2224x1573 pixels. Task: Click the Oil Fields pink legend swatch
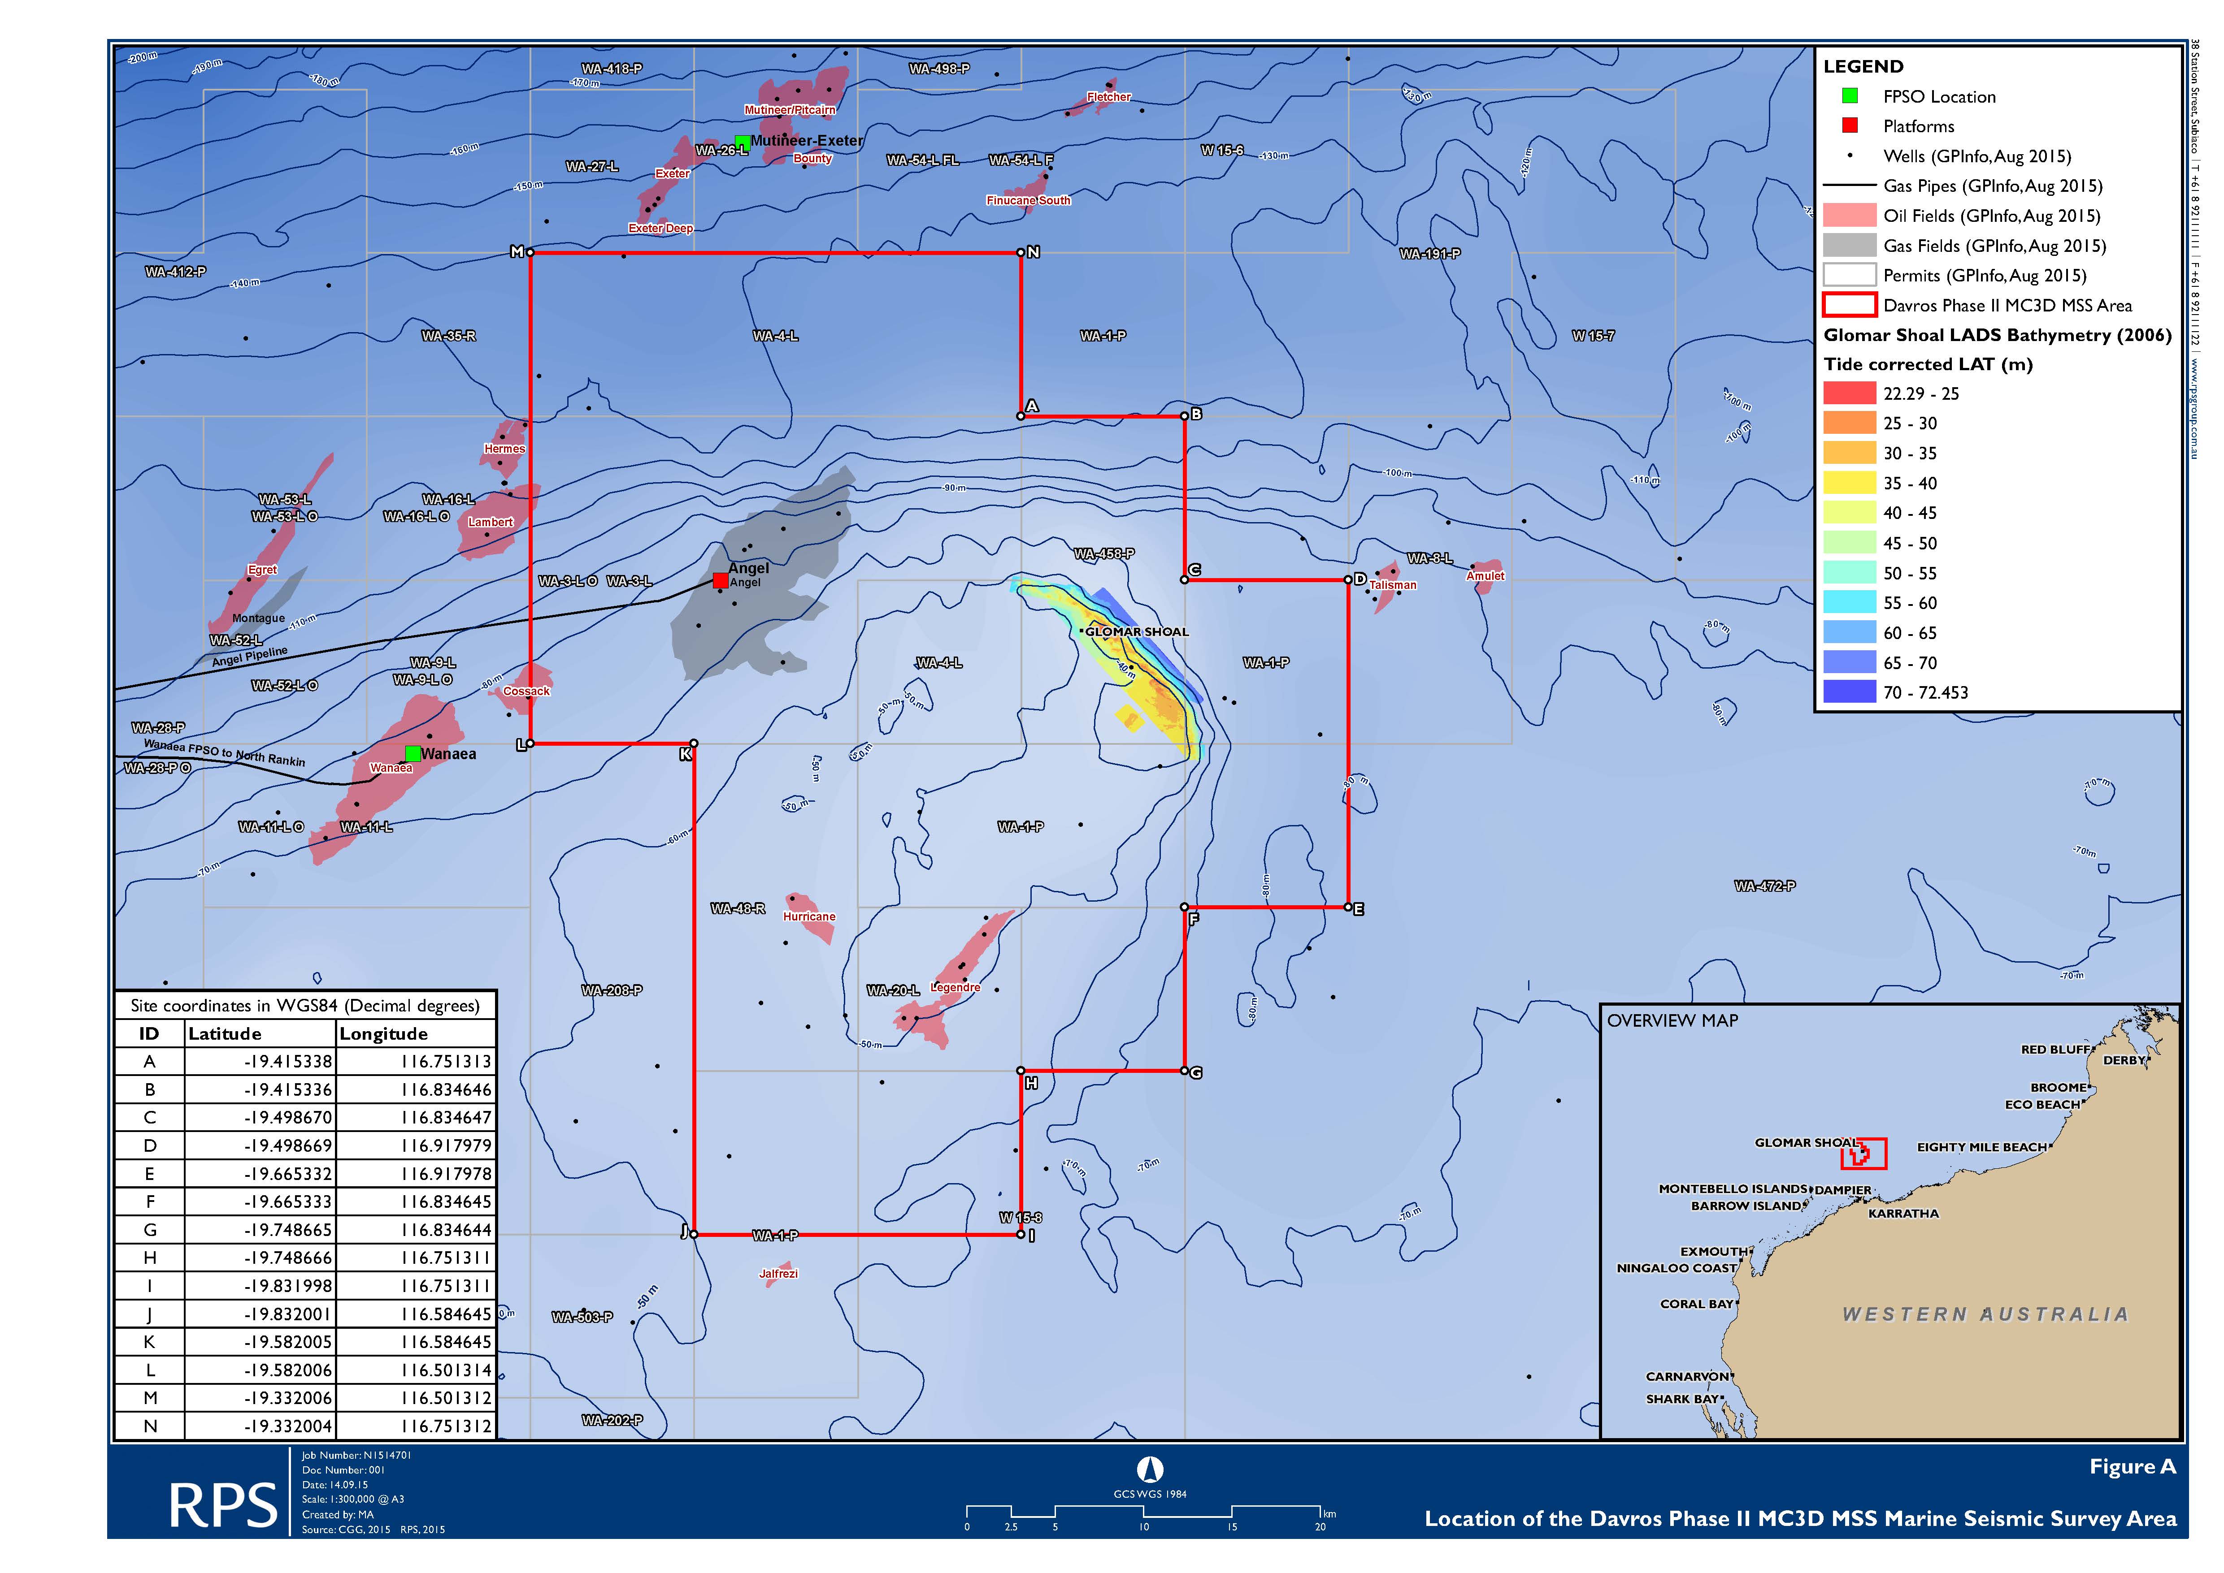(1849, 216)
